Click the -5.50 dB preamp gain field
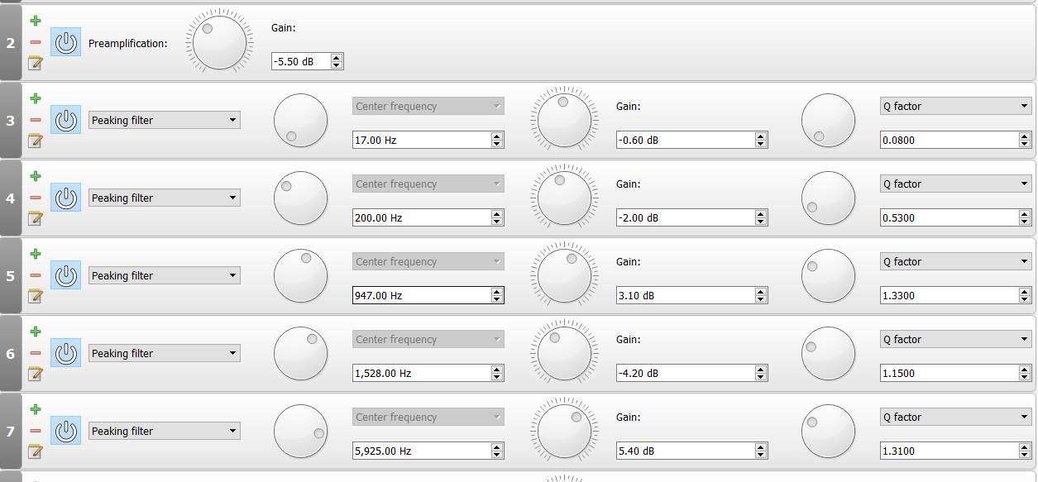The height and width of the screenshot is (482, 1038). (x=308, y=61)
